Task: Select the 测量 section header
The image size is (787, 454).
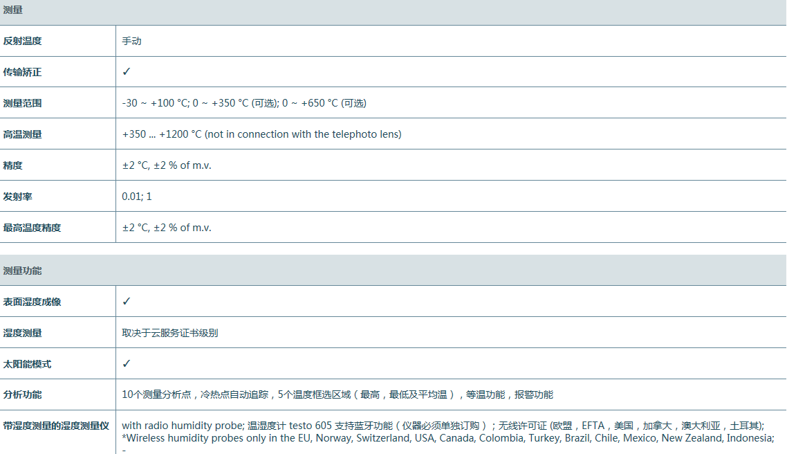Action: coord(13,10)
